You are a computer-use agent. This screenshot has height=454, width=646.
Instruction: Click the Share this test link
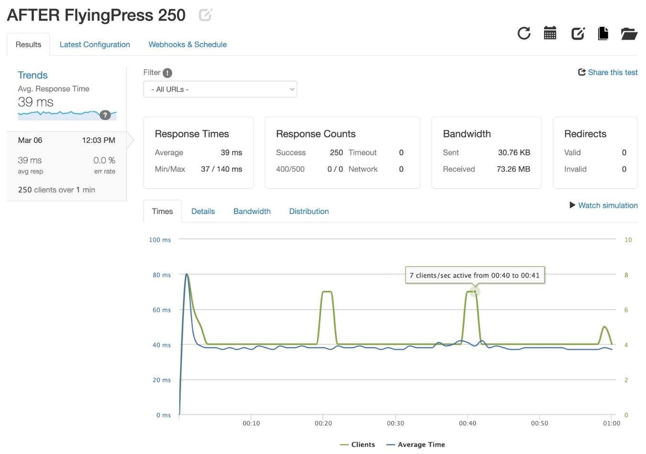point(613,72)
